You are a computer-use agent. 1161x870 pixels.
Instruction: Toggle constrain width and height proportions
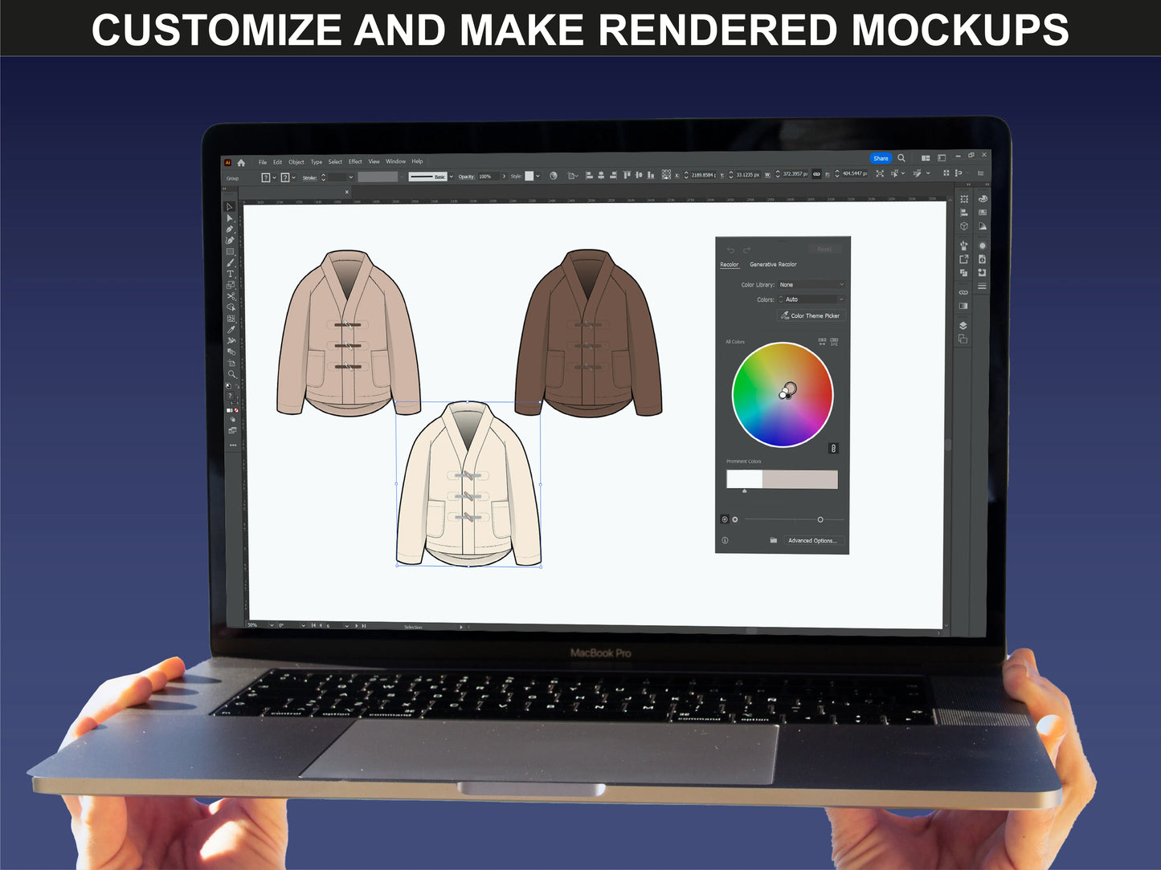(x=817, y=174)
